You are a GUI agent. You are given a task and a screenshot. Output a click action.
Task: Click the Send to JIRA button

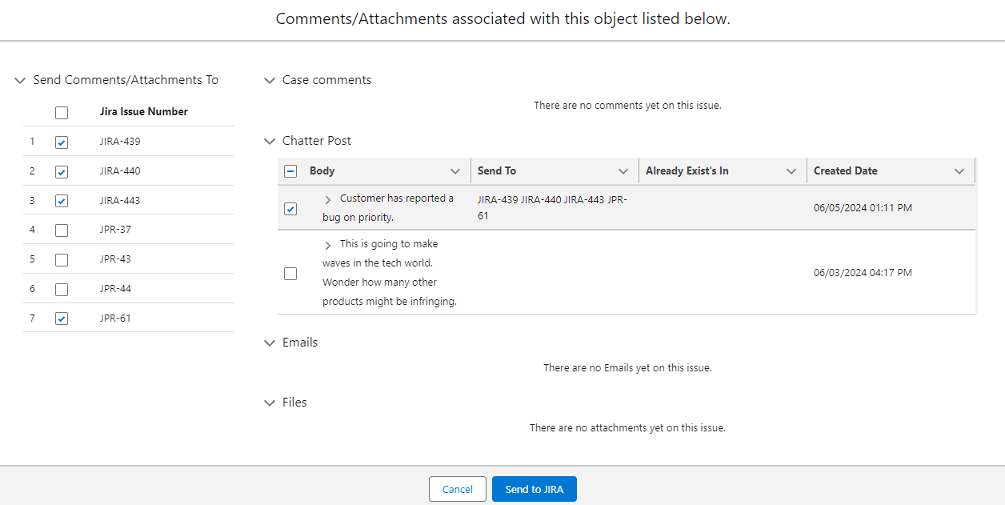(x=535, y=489)
